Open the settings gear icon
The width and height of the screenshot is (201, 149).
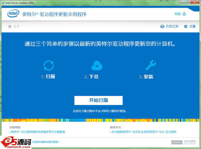pyautogui.click(x=186, y=26)
